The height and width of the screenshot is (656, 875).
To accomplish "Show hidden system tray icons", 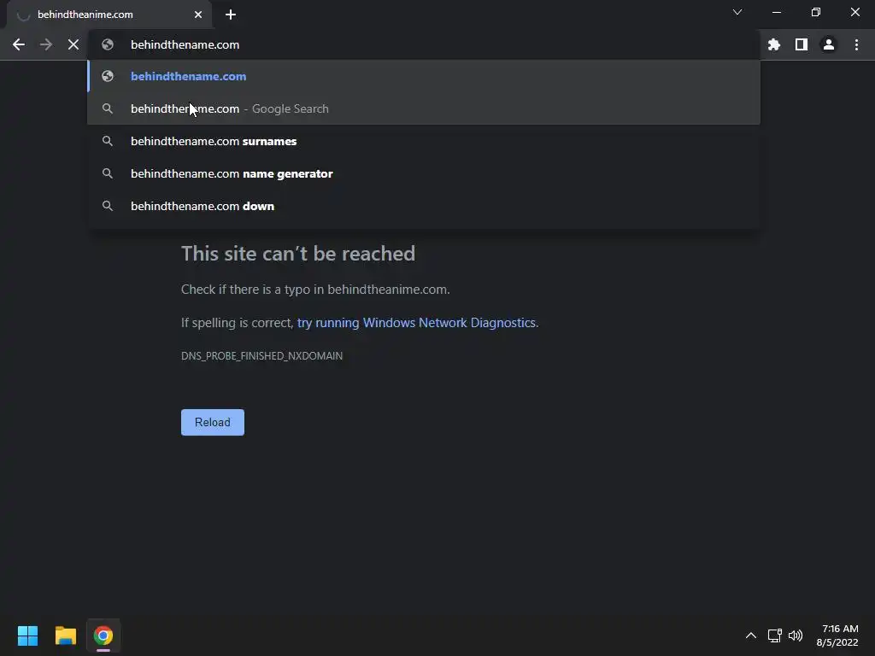I will (x=750, y=635).
